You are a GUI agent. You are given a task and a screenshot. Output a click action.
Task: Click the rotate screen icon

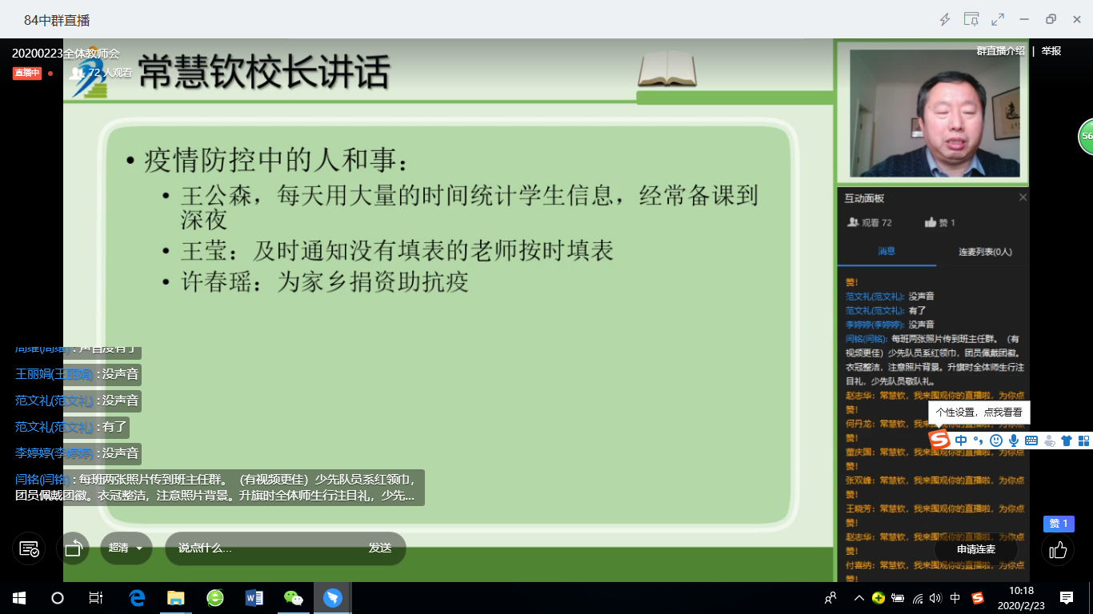pos(73,548)
